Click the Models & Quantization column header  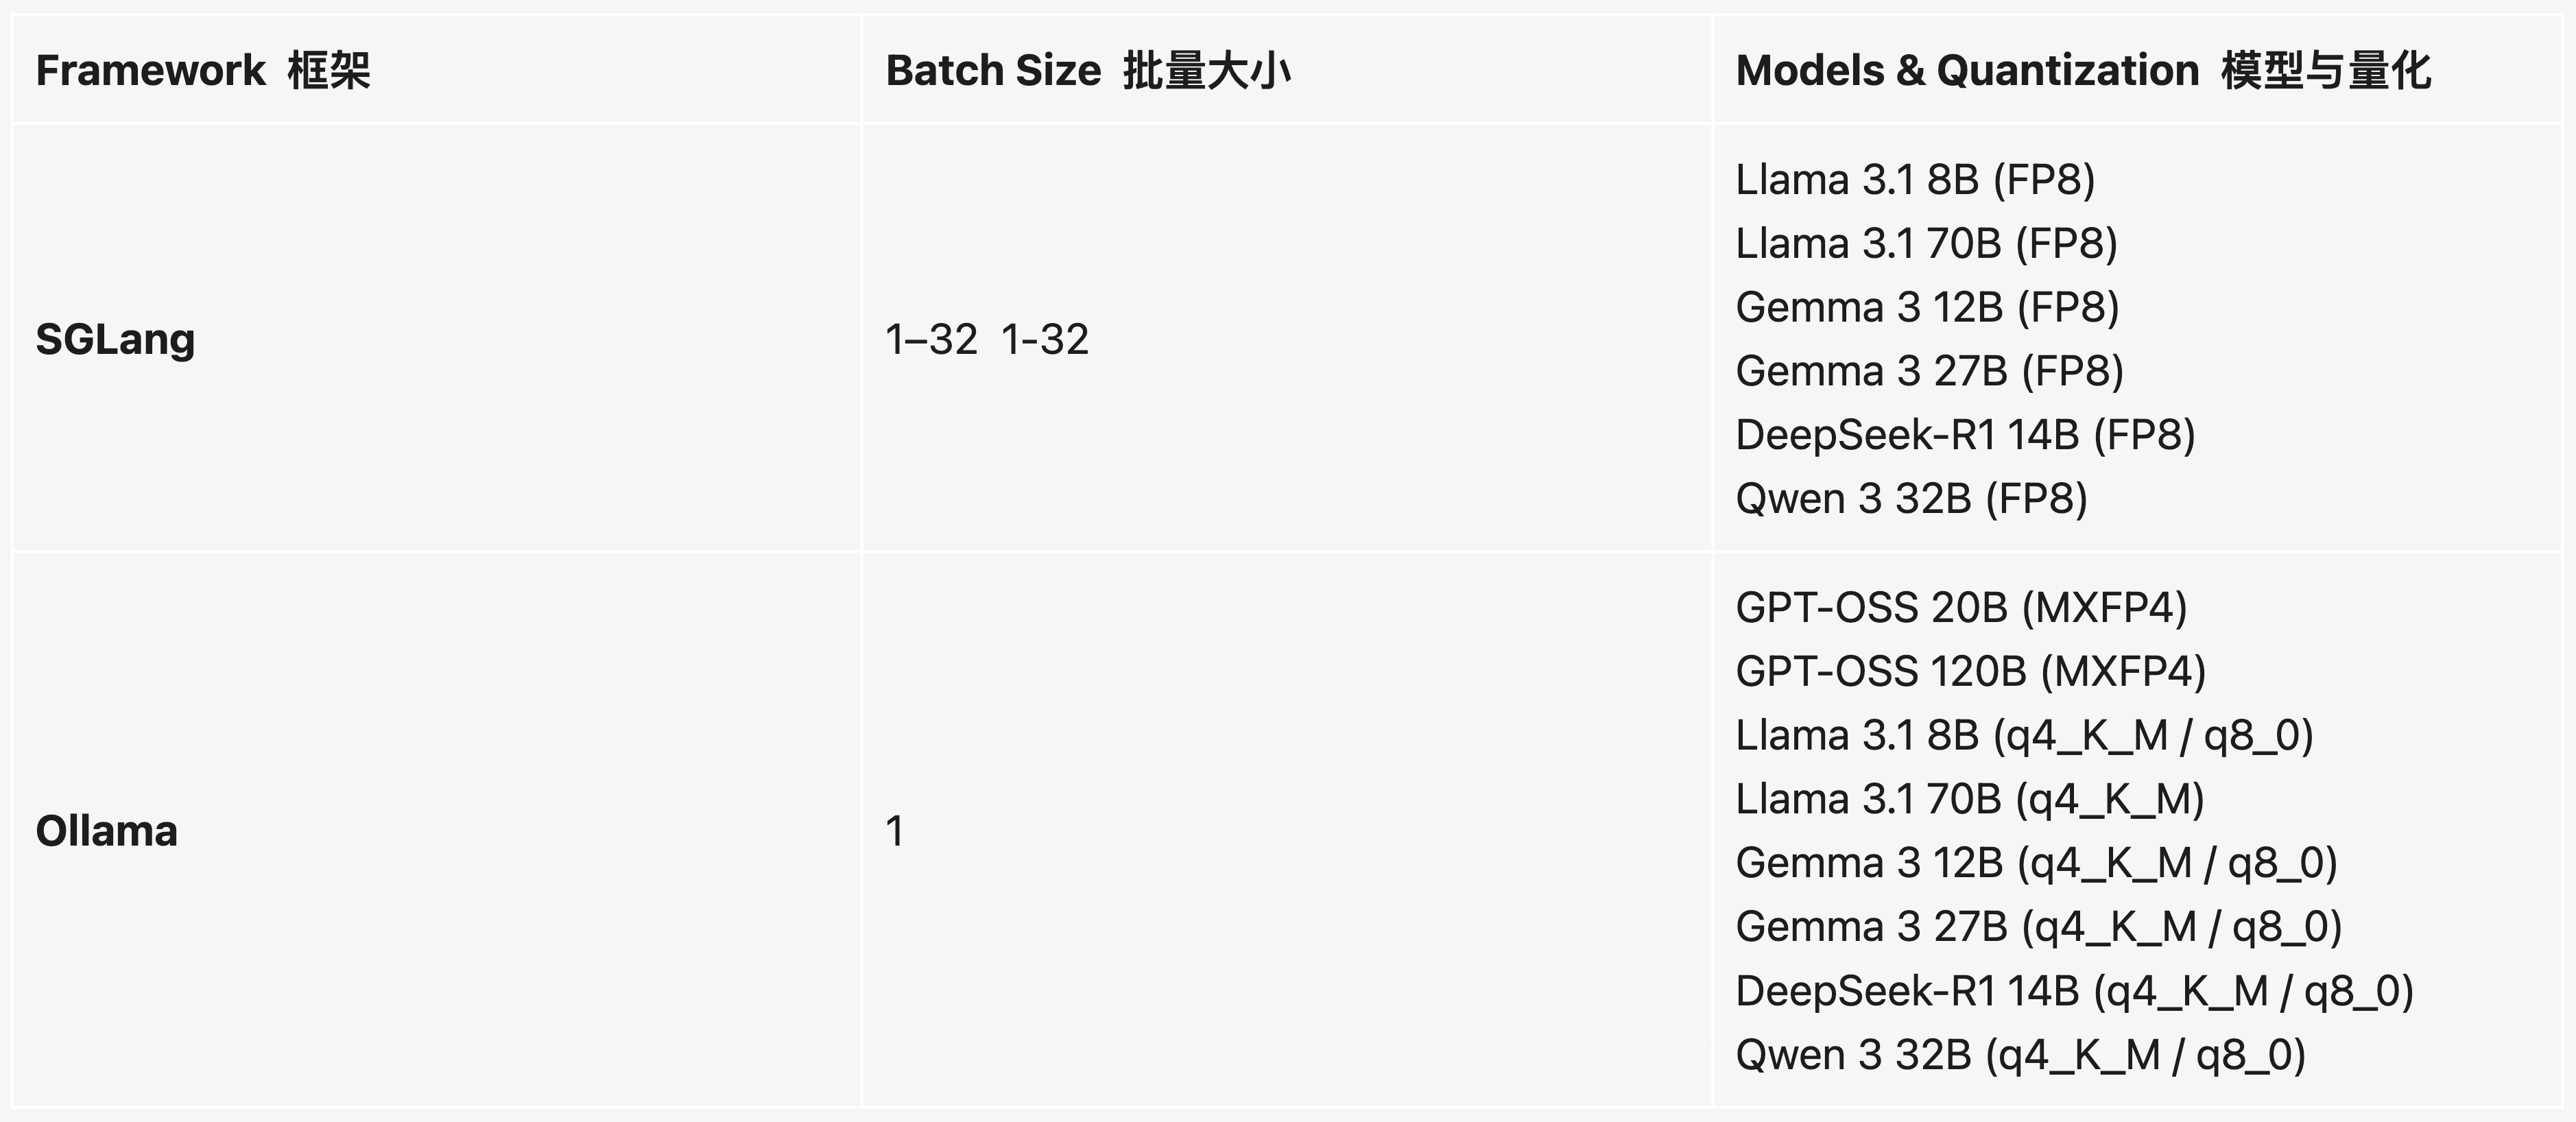coord(2083,71)
